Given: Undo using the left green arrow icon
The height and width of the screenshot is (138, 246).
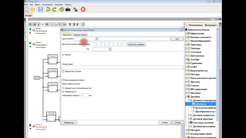Looking at the screenshot, I should [48, 9].
